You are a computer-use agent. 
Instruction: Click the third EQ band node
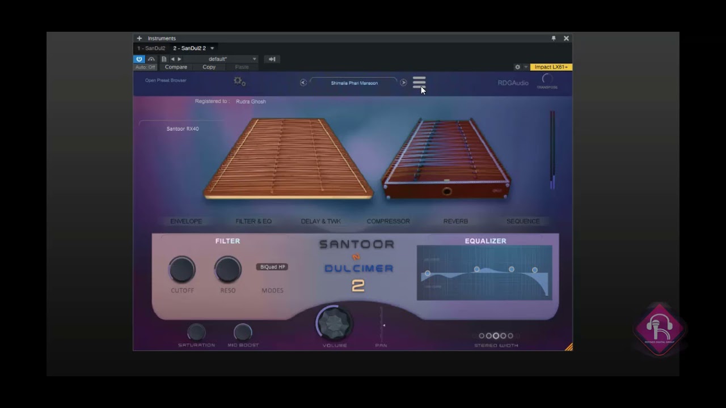click(x=512, y=269)
